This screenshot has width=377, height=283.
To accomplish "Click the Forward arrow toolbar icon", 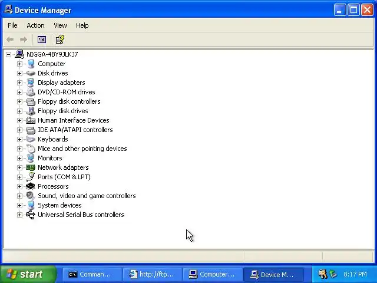I will (x=24, y=40).
